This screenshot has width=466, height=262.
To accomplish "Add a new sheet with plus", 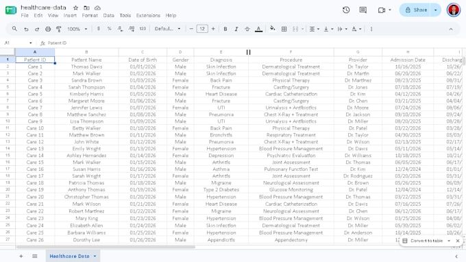I will point(21,256).
